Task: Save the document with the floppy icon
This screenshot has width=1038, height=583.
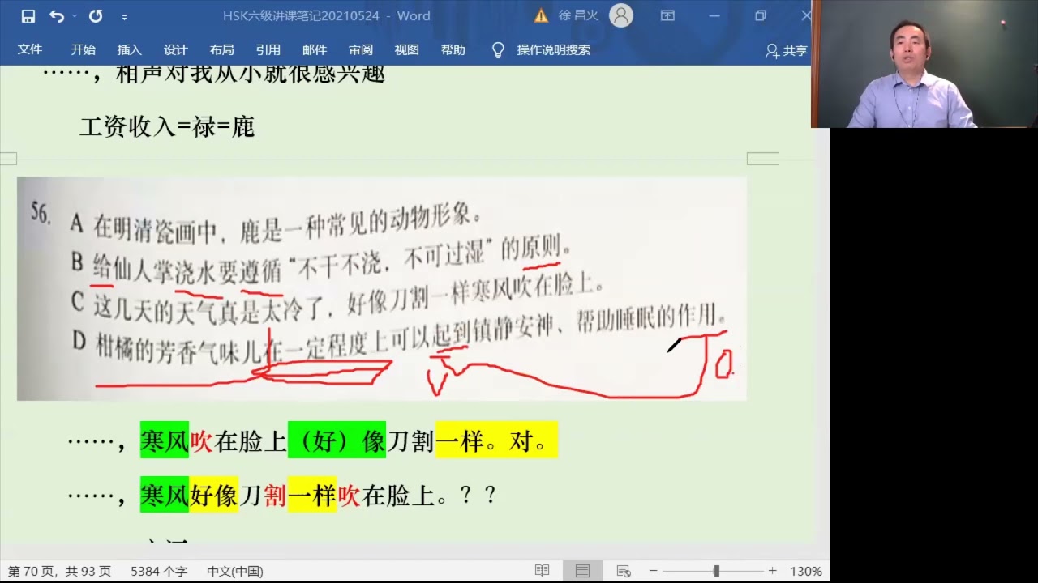Action: tap(28, 15)
